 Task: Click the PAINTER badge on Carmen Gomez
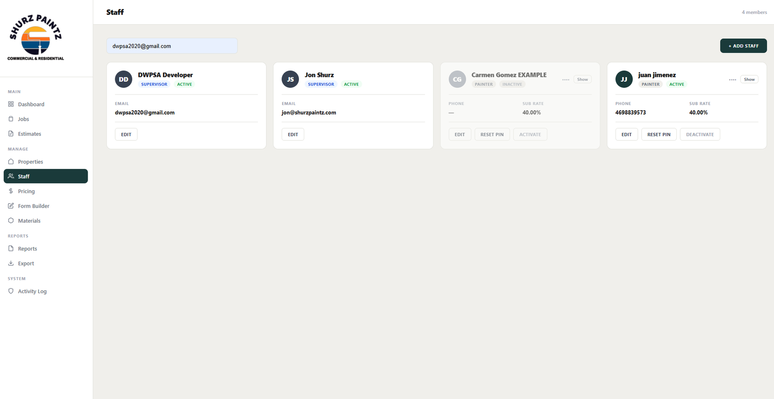coord(484,84)
